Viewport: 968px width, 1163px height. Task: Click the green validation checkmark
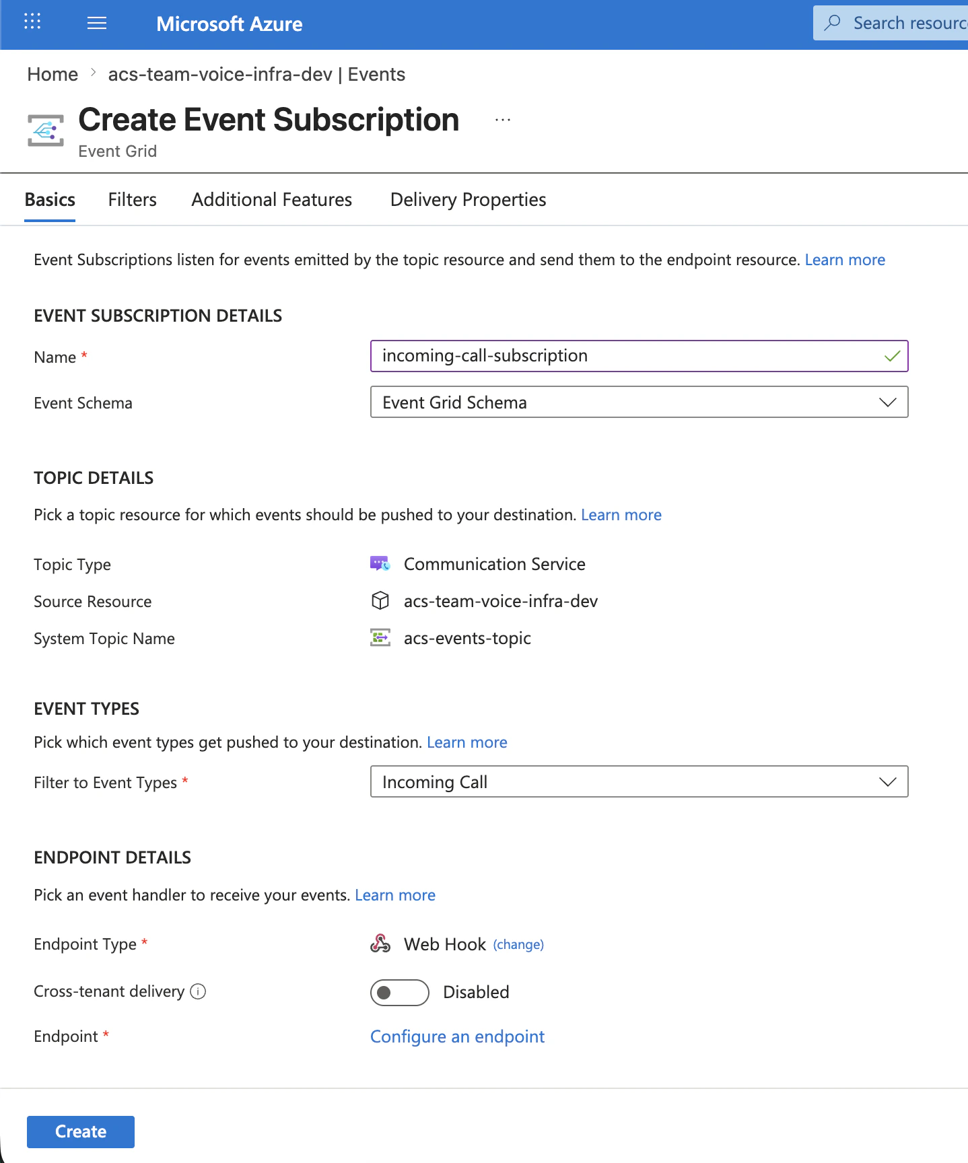pyautogui.click(x=892, y=356)
